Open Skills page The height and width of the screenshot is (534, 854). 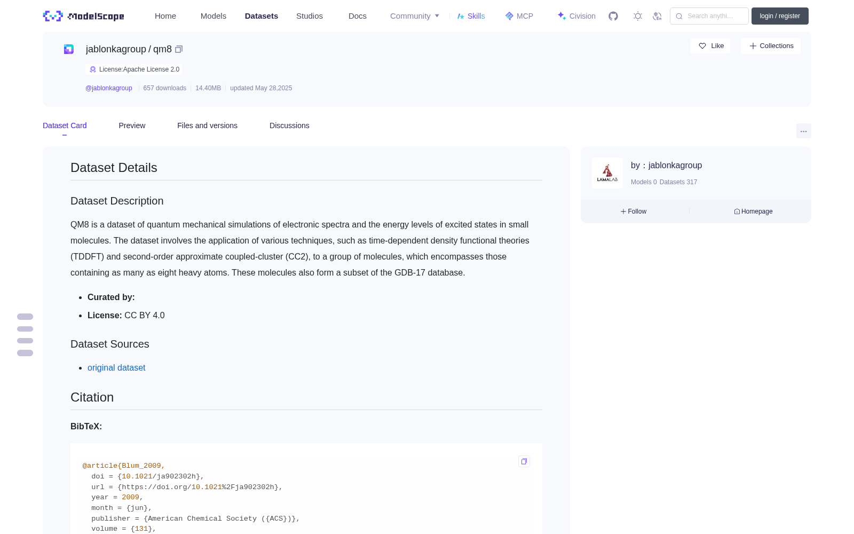coord(471,16)
